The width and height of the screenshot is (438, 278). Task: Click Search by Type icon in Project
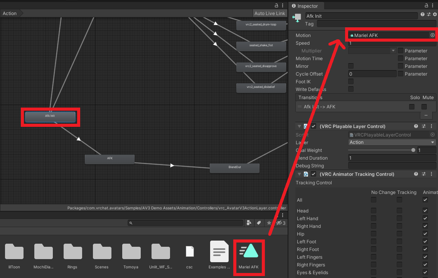click(249, 223)
